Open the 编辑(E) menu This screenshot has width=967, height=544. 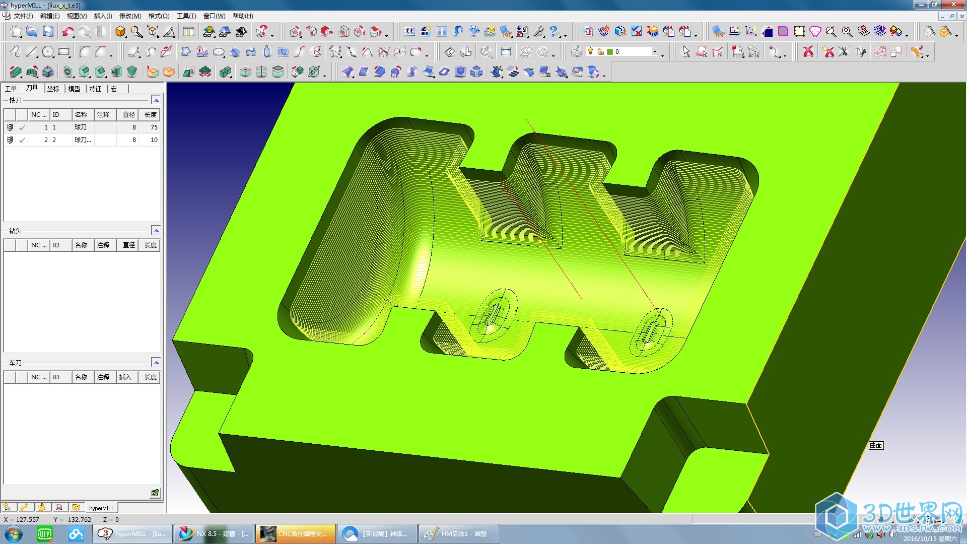[49, 16]
